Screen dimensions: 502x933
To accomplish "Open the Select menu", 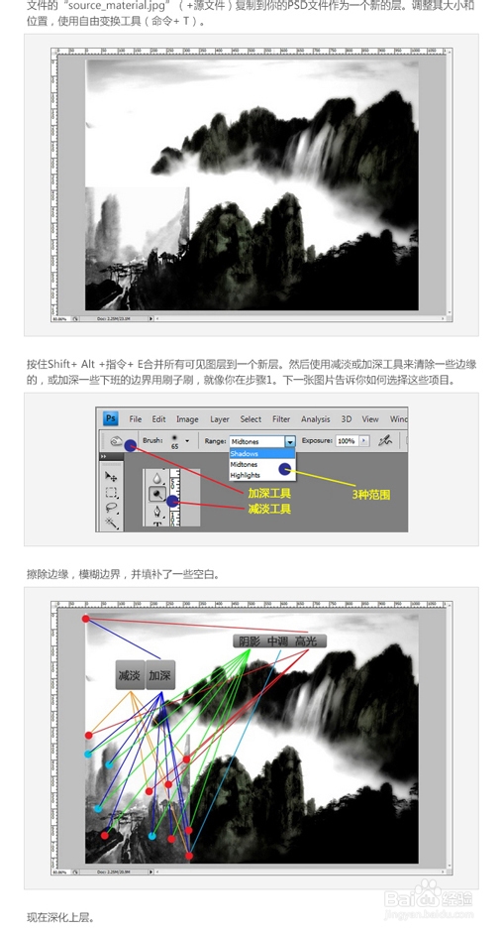I will click(251, 419).
